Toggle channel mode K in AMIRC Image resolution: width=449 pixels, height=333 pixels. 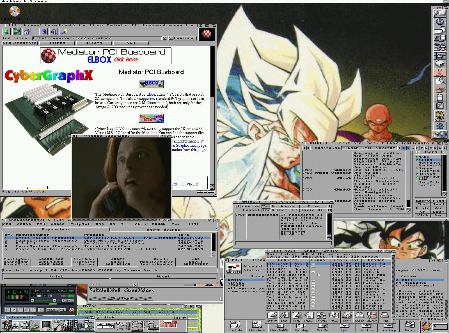coord(431,148)
